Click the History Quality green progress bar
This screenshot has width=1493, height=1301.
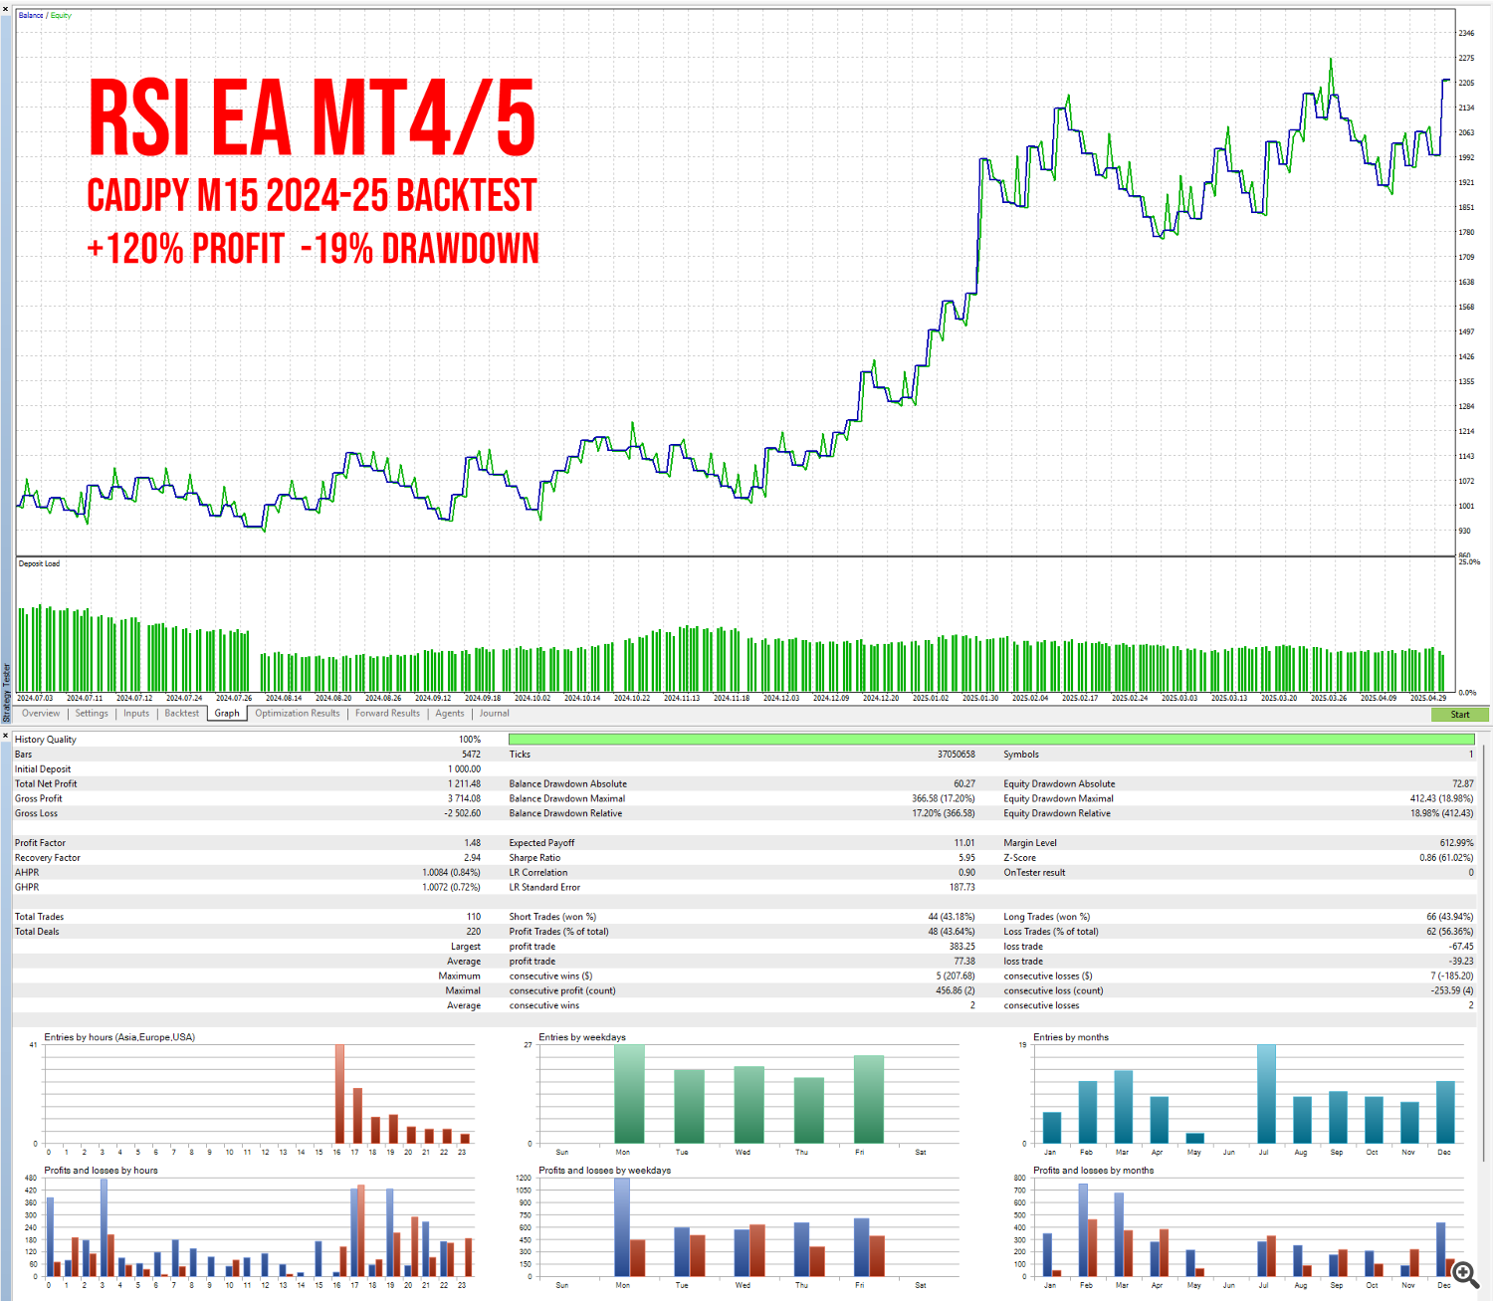pyautogui.click(x=991, y=740)
